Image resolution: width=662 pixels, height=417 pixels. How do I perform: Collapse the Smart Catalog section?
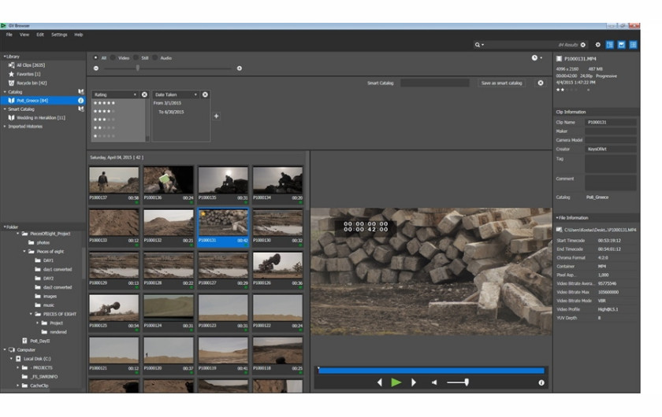(x=5, y=109)
